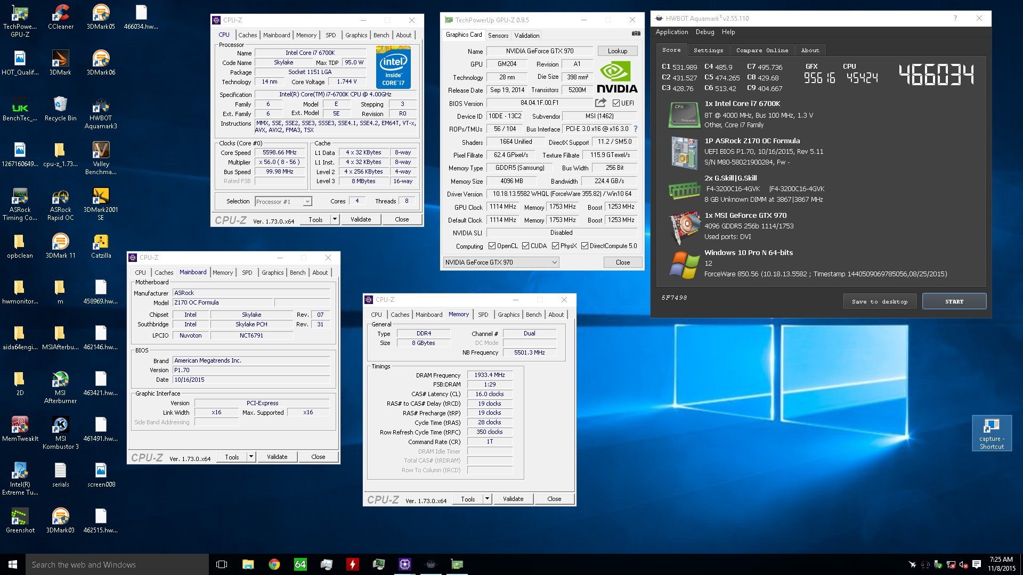Open the Application menu in Aquamark3
1023x575 pixels.
pyautogui.click(x=672, y=32)
